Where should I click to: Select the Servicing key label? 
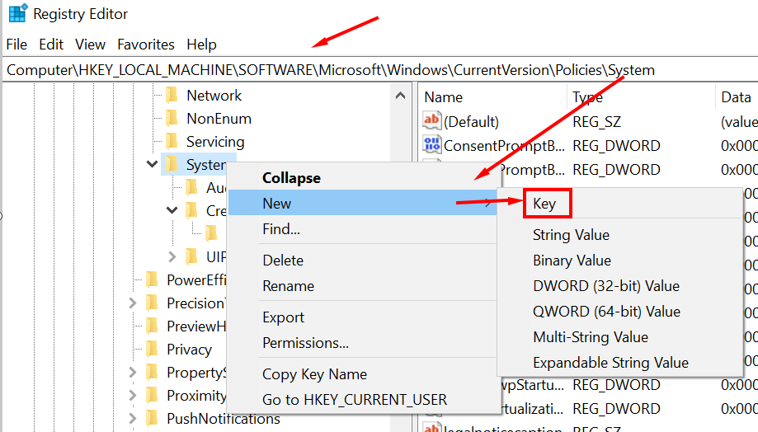pos(215,142)
